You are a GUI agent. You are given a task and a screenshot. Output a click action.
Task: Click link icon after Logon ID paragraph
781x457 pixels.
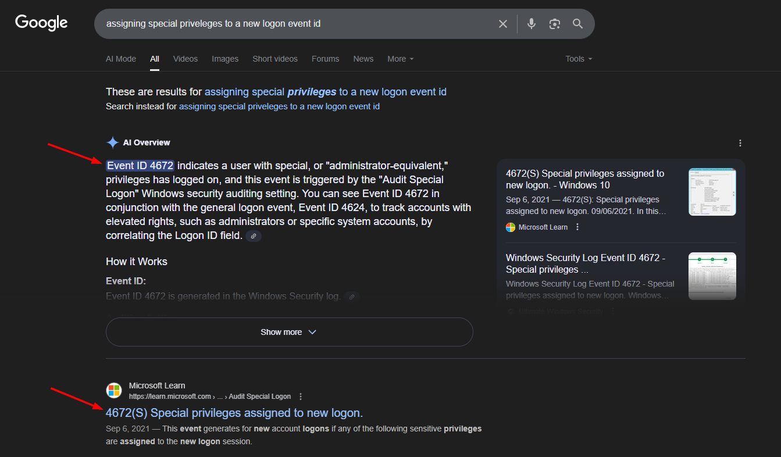(x=254, y=236)
